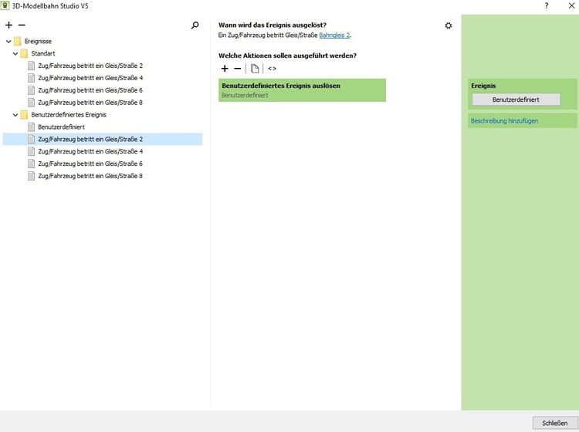Screen dimensions: 579x432
Task: Open help with the question mark icon
Action: [547, 6]
